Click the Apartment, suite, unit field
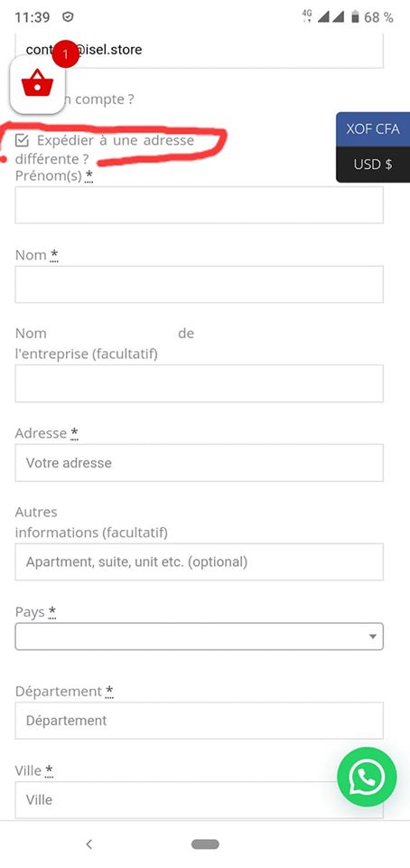 (x=199, y=561)
